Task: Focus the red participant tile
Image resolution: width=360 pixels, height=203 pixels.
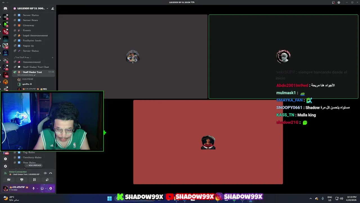Action: (x=208, y=142)
